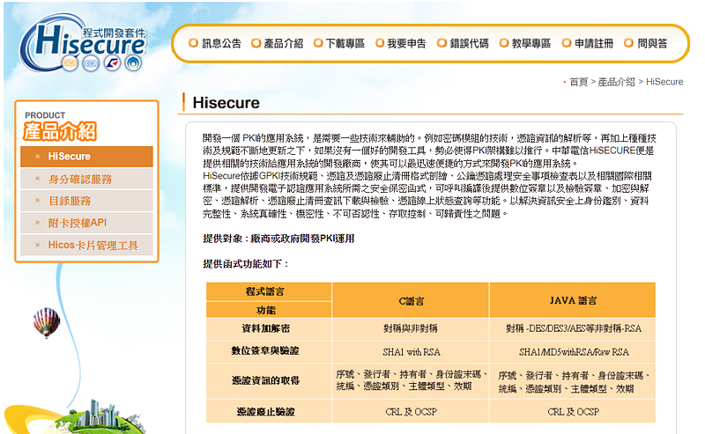Open 附卡授權API in the sidebar

point(86,223)
